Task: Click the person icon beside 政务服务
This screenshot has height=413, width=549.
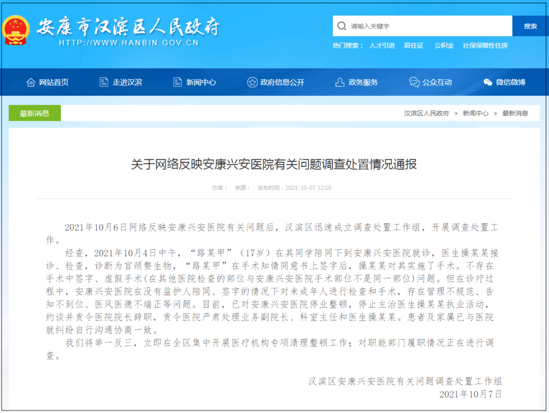Action: 340,82
